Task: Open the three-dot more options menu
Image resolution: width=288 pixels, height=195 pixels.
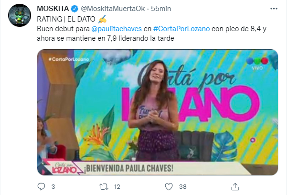Action: point(274,9)
